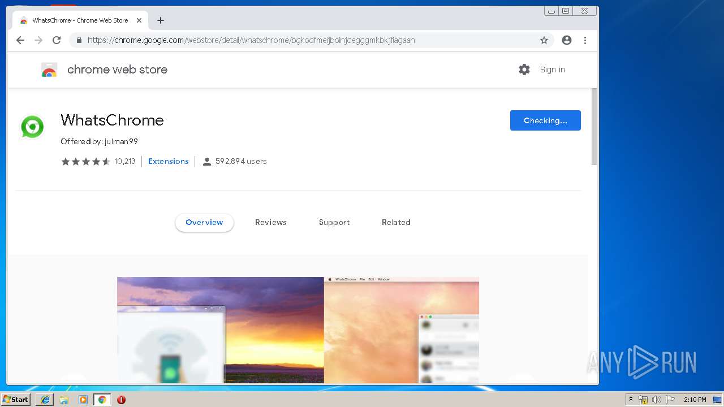The height and width of the screenshot is (407, 724).
Task: Open a new tab with the plus button
Action: coord(161,20)
